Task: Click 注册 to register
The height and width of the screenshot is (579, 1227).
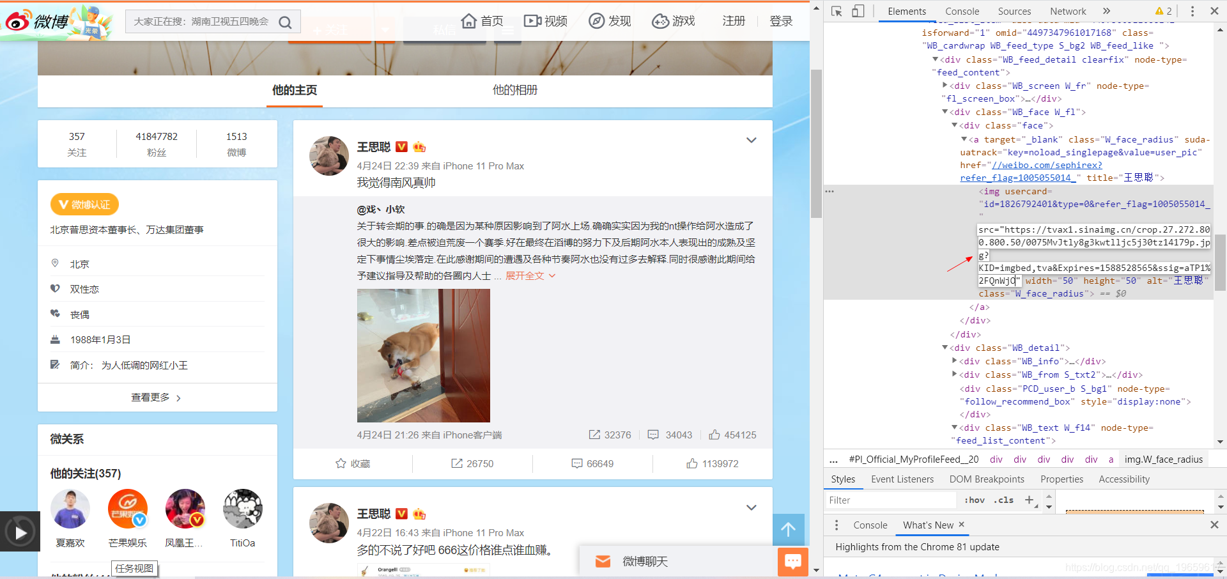Action: 734,21
